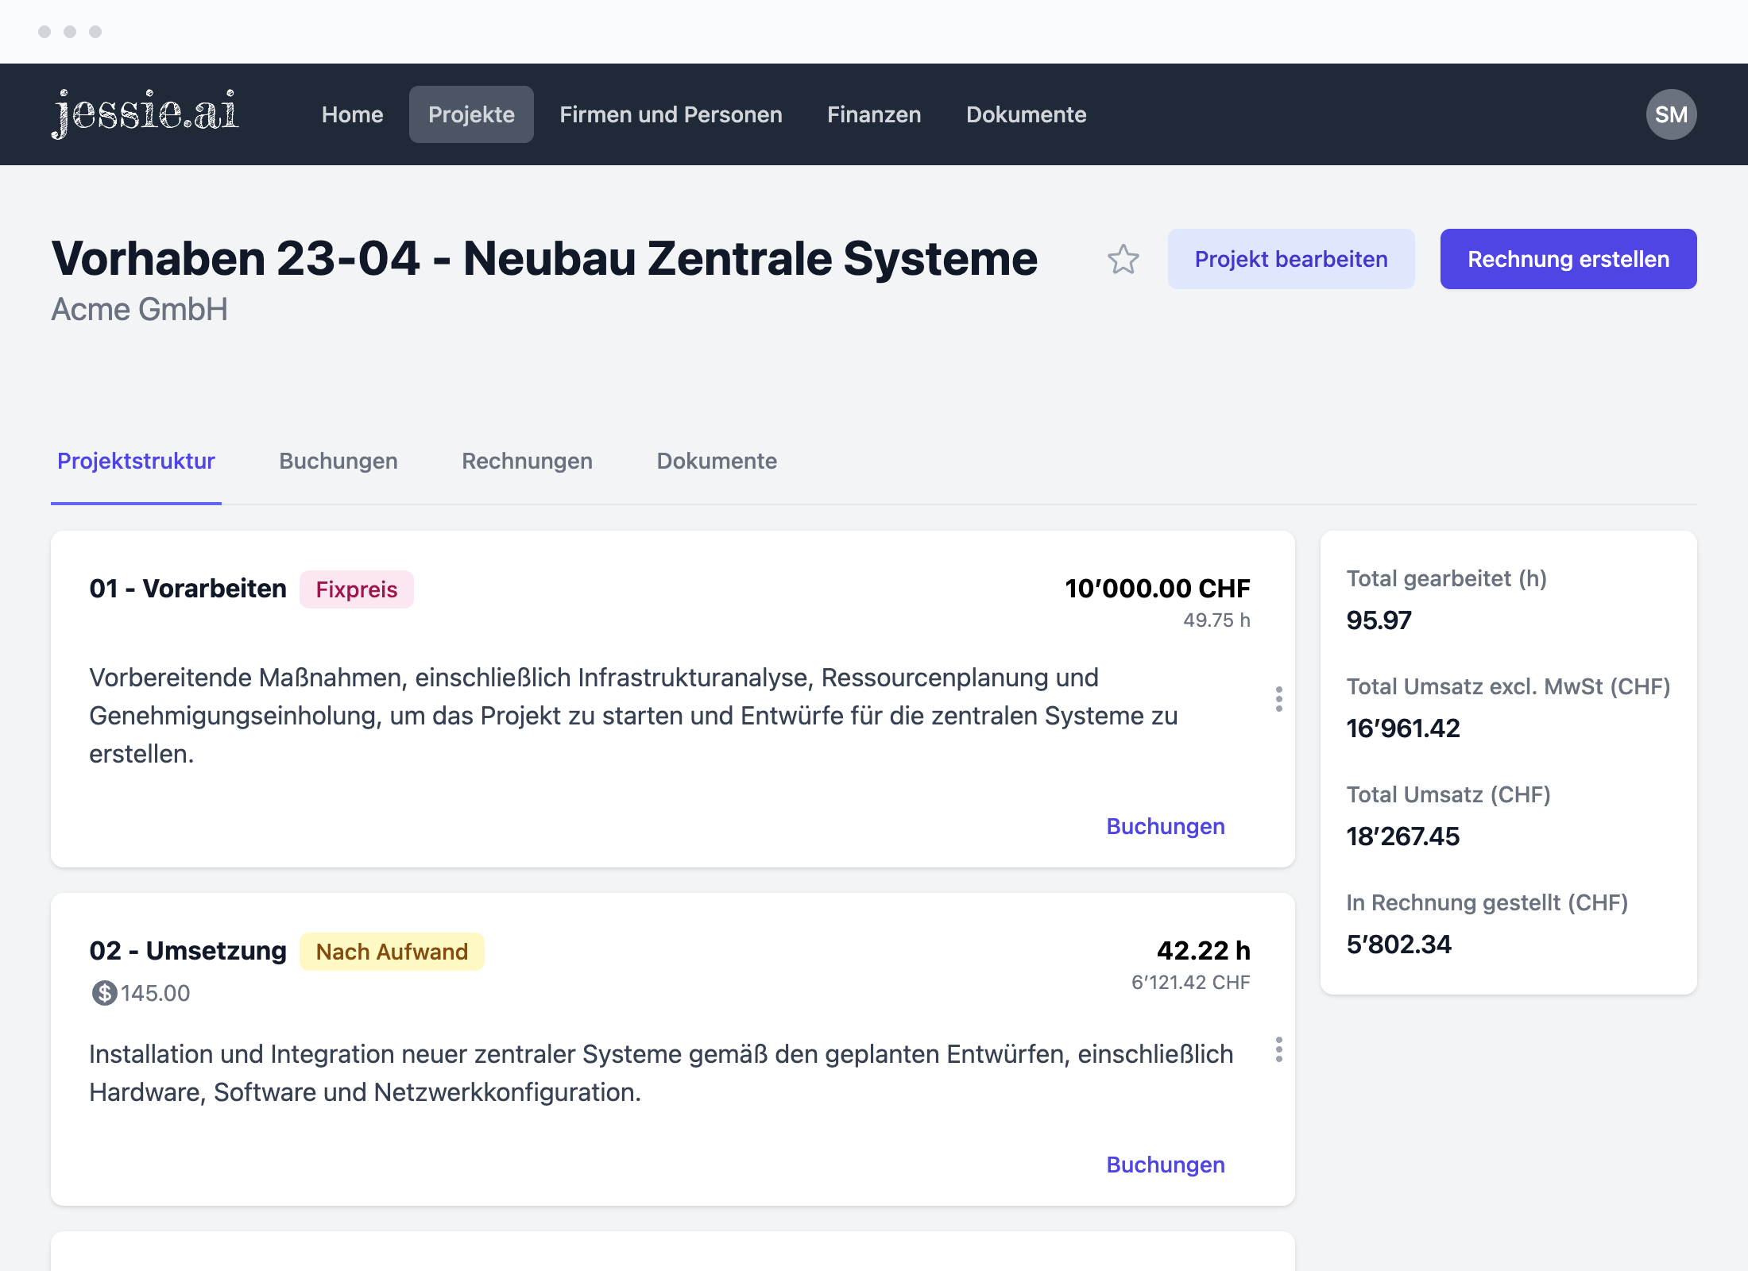Mark project as favorite with star icon
This screenshot has height=1271, width=1748.
[1123, 259]
